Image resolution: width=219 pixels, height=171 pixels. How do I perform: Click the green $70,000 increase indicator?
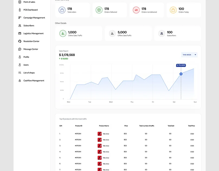click(63, 59)
